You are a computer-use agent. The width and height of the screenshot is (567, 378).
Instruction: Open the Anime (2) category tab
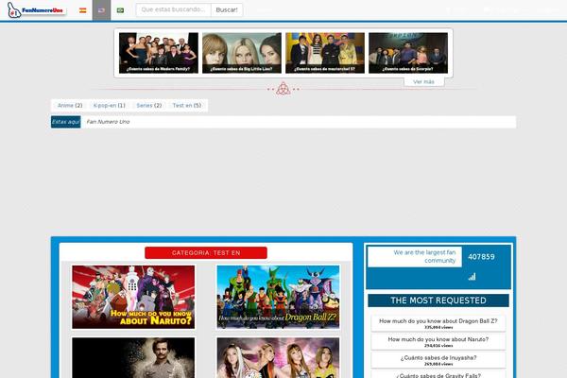70,105
